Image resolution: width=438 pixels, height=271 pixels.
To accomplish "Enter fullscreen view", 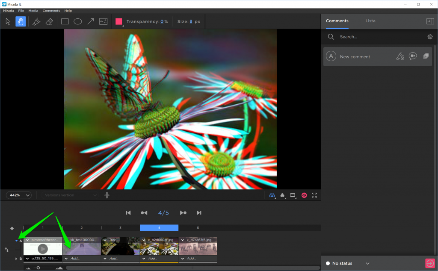I will point(314,195).
